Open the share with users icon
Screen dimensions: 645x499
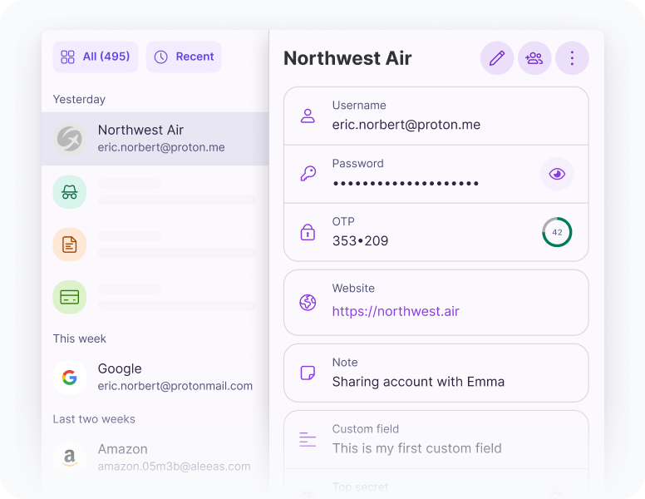(534, 58)
